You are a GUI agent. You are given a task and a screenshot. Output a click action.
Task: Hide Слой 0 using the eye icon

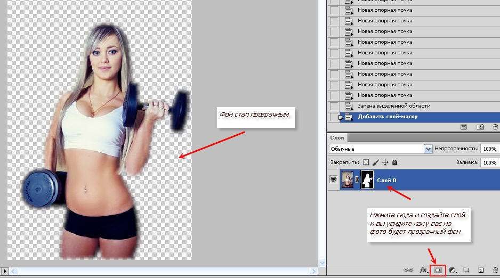[333, 179]
